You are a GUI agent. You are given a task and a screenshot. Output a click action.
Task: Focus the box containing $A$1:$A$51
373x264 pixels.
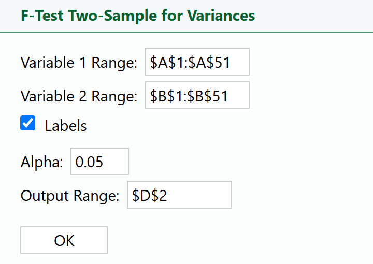click(197, 62)
